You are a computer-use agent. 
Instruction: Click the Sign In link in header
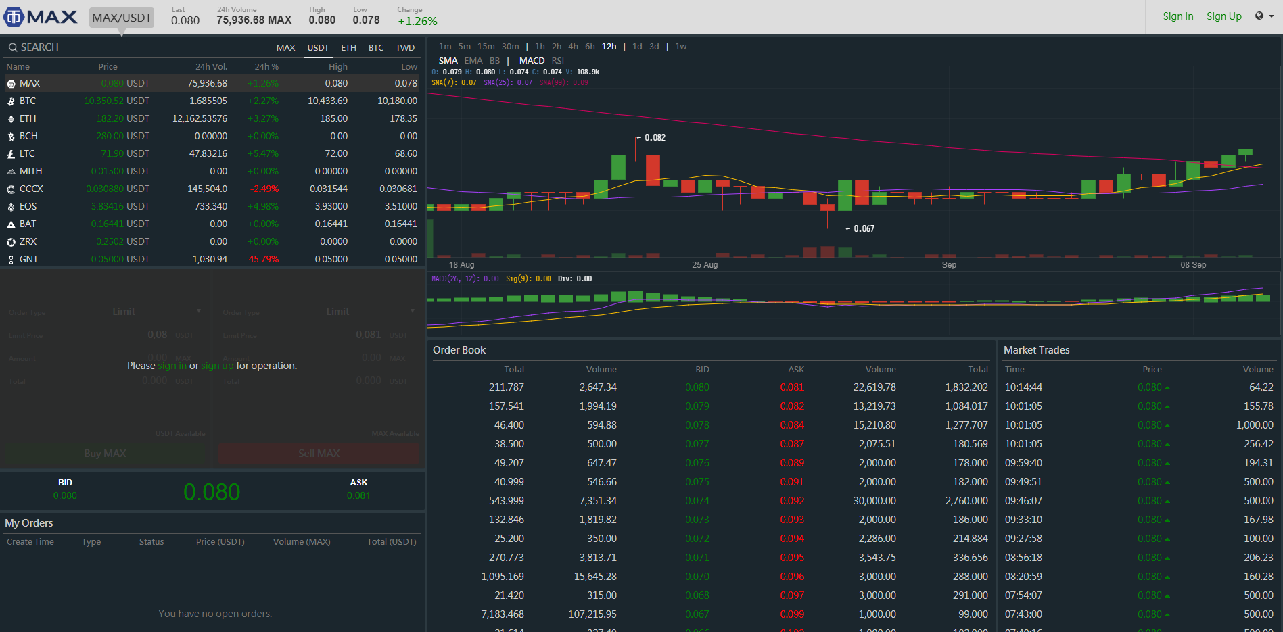tap(1178, 16)
